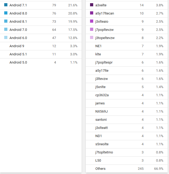
Task: Click the a3xelte dark purple swatch
Action: 92,5
